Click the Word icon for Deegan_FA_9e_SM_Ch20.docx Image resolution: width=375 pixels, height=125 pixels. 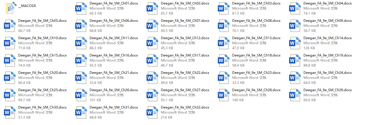coord(10,78)
